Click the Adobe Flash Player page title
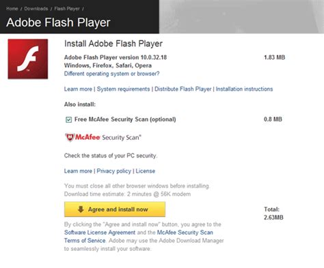 pyautogui.click(x=58, y=23)
